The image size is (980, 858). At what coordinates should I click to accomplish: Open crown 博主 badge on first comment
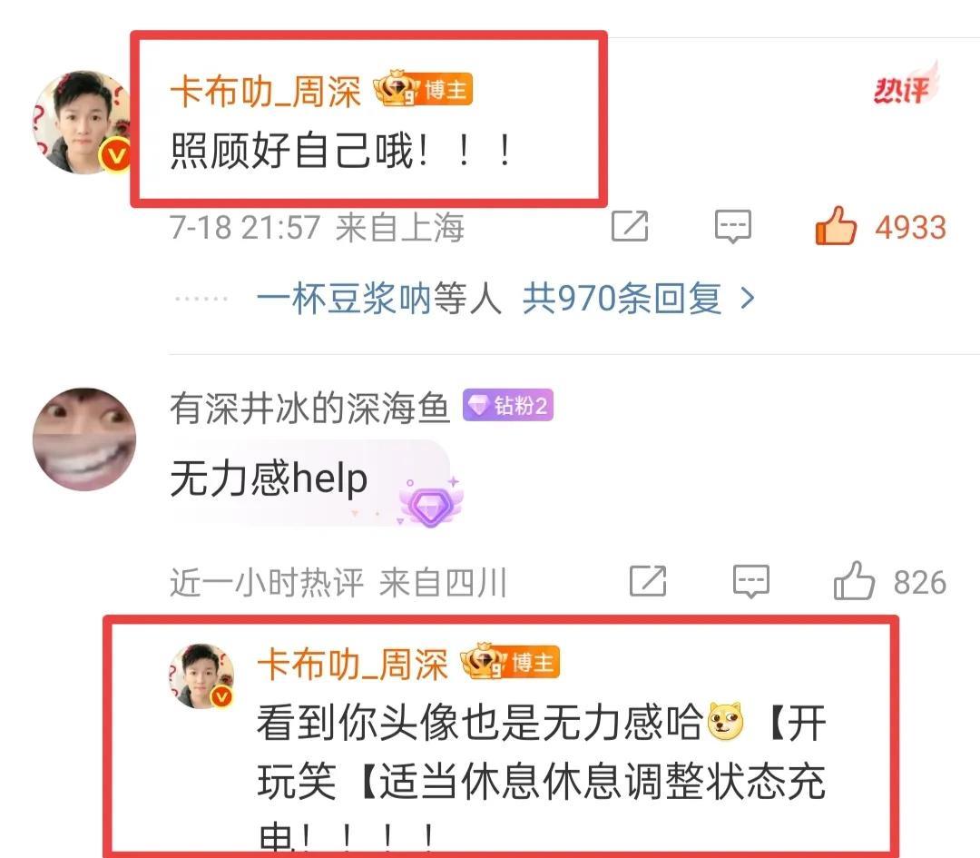423,89
